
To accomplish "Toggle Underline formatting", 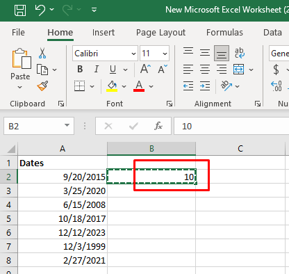I will pos(113,70).
